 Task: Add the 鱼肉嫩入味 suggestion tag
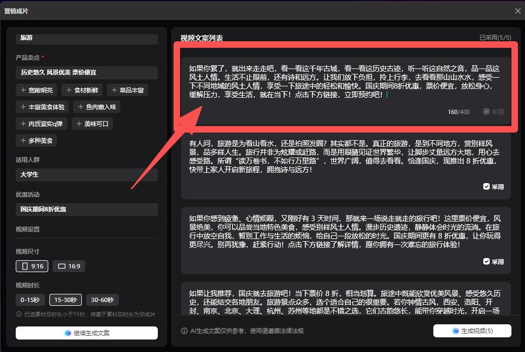97,107
